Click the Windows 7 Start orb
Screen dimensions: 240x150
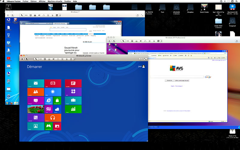[x=7, y=103]
